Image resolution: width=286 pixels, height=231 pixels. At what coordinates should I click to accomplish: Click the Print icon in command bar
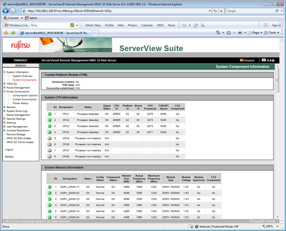coord(240,32)
